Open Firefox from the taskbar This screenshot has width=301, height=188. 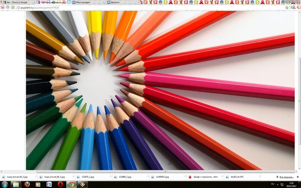pyautogui.click(x=27, y=185)
